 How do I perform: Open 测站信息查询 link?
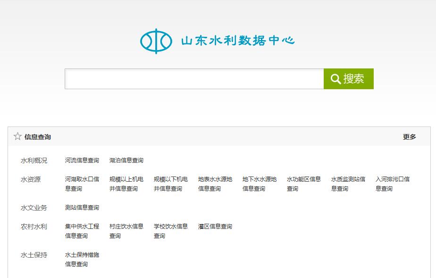[82, 208]
